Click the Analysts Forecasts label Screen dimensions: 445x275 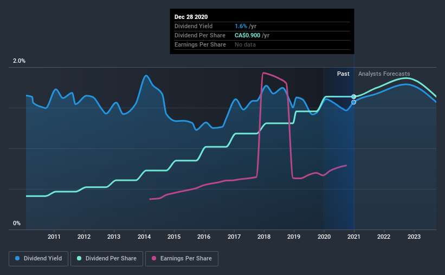[x=384, y=74]
